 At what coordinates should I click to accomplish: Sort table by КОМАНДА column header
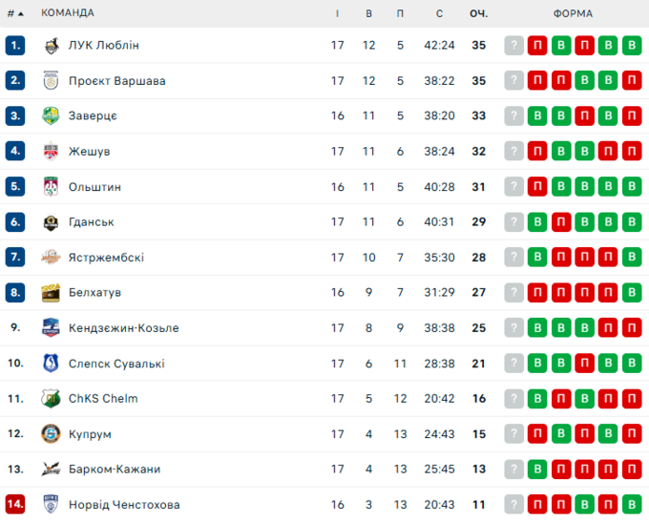(x=68, y=13)
